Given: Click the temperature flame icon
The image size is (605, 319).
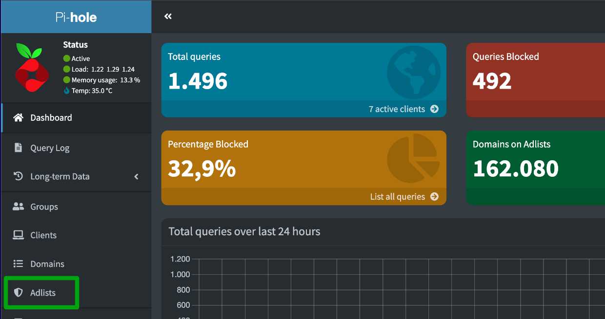Looking at the screenshot, I should point(67,91).
